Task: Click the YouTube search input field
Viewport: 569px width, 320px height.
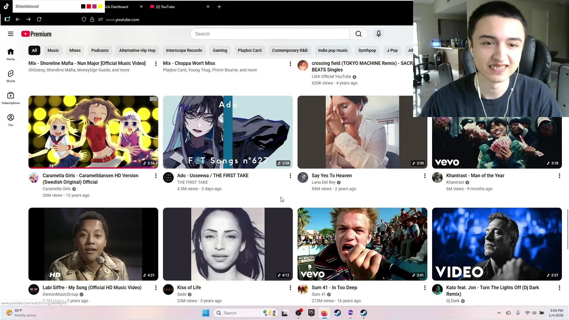Action: (x=270, y=34)
